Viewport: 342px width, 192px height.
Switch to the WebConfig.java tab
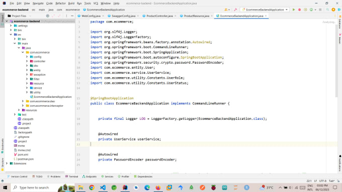coord(91,16)
